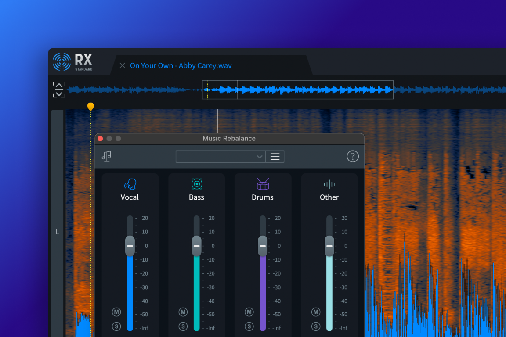506x337 pixels.
Task: Solo the Bass channel
Action: pos(183,326)
